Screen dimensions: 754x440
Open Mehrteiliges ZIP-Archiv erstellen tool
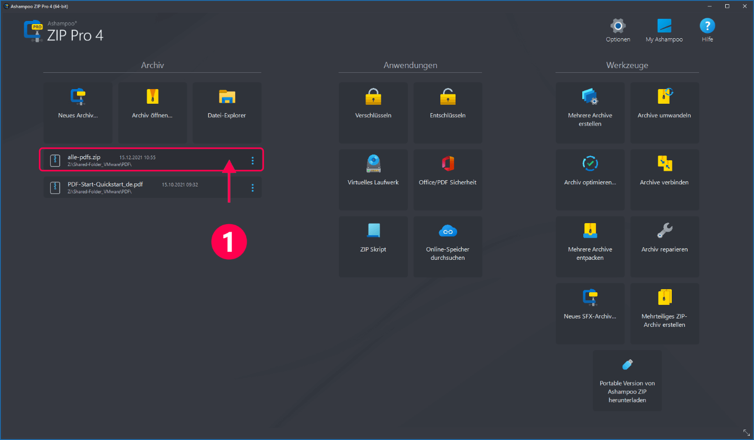664,314
